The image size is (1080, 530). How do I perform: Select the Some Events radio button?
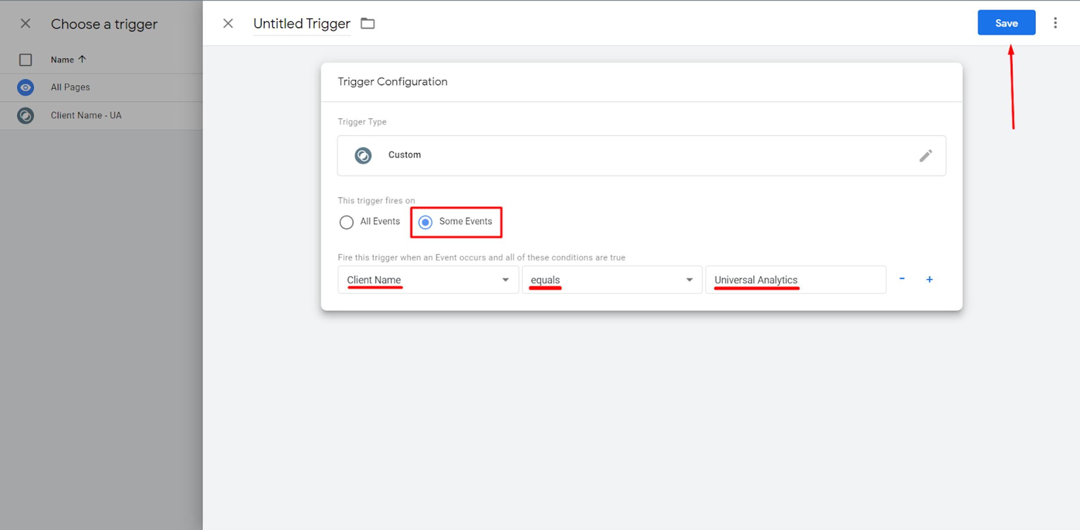coord(425,222)
